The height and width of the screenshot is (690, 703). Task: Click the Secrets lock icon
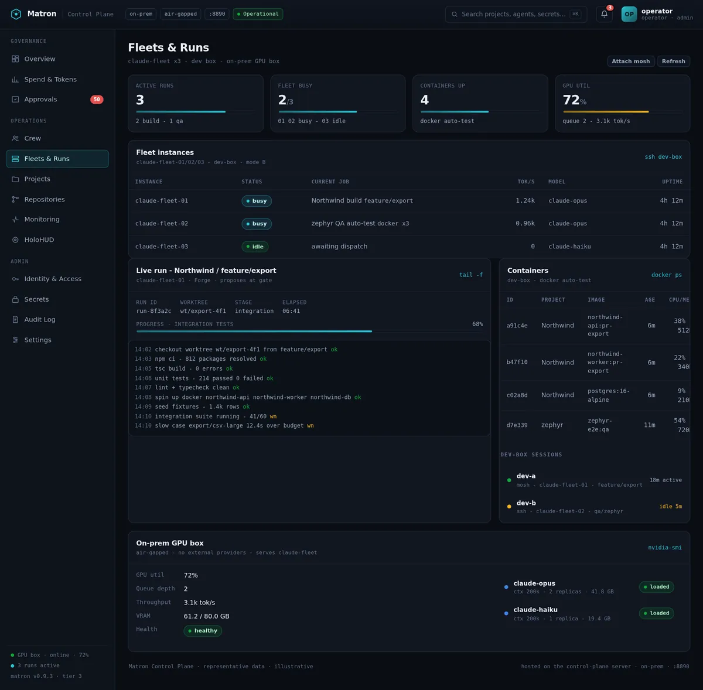coord(15,299)
